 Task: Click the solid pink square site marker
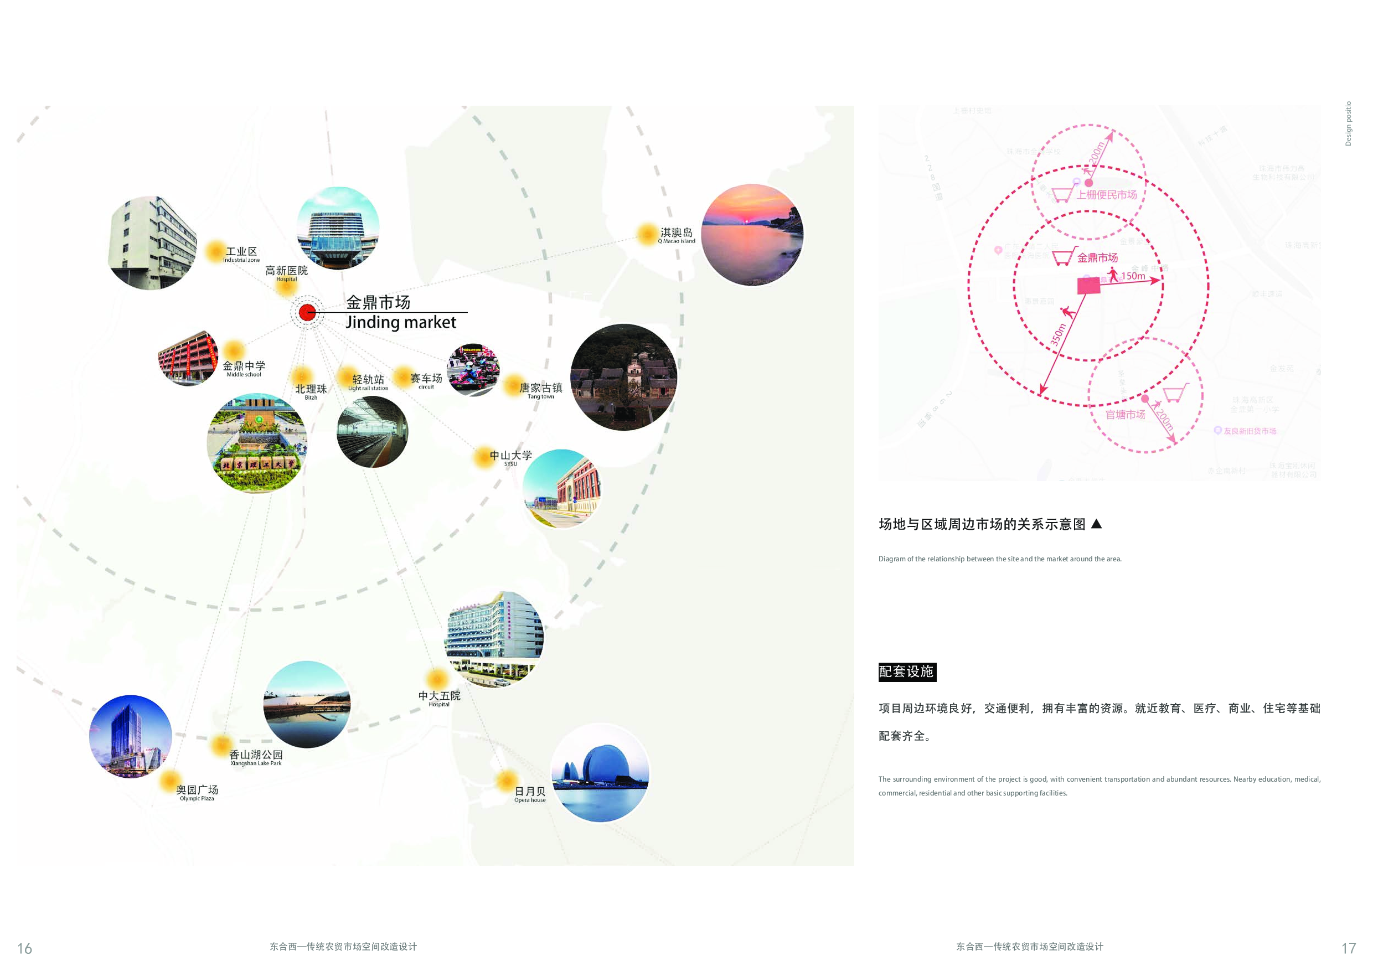tap(1088, 285)
